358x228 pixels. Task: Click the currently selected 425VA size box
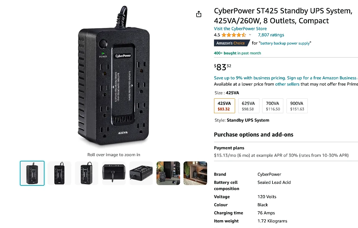(224, 106)
